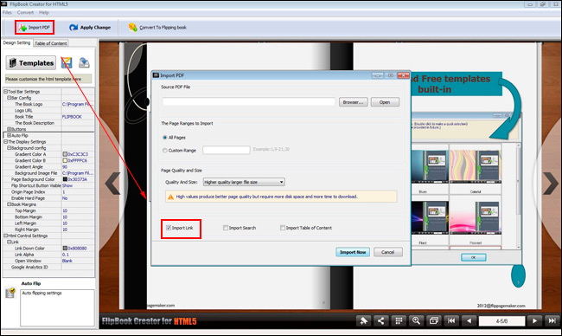562x336 pixels.
Task: Select the Enable Hard Page row
Action: click(x=48, y=198)
